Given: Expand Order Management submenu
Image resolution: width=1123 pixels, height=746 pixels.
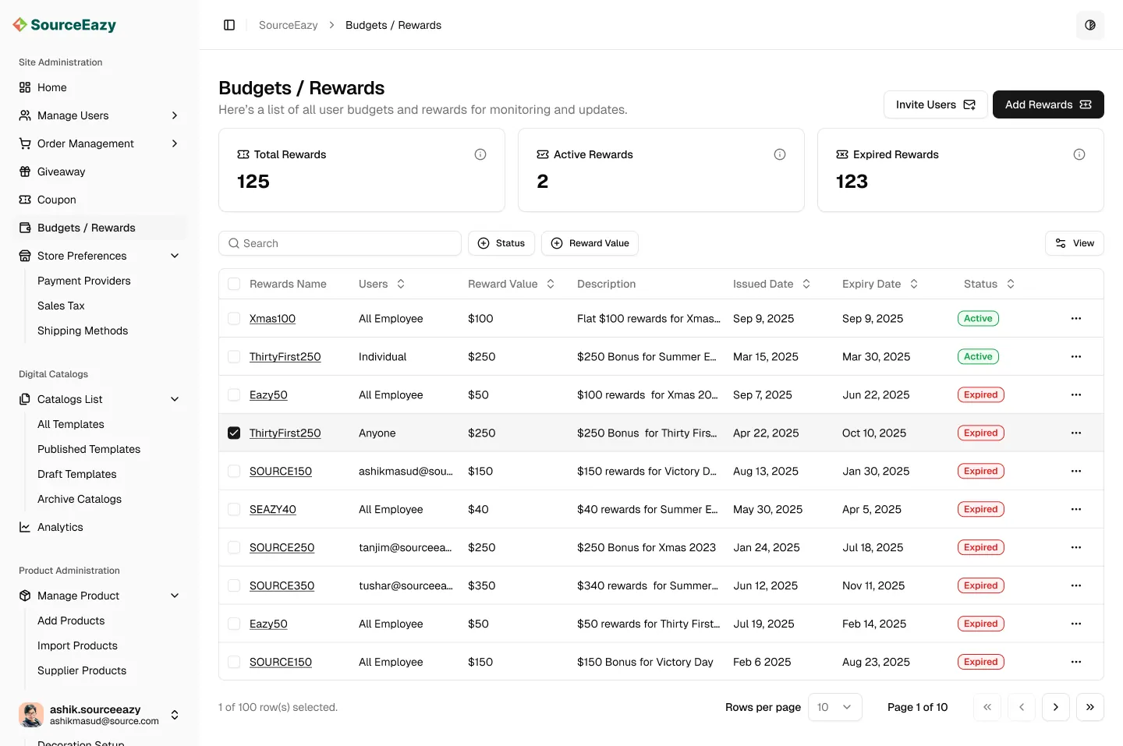Looking at the screenshot, I should pos(175,143).
